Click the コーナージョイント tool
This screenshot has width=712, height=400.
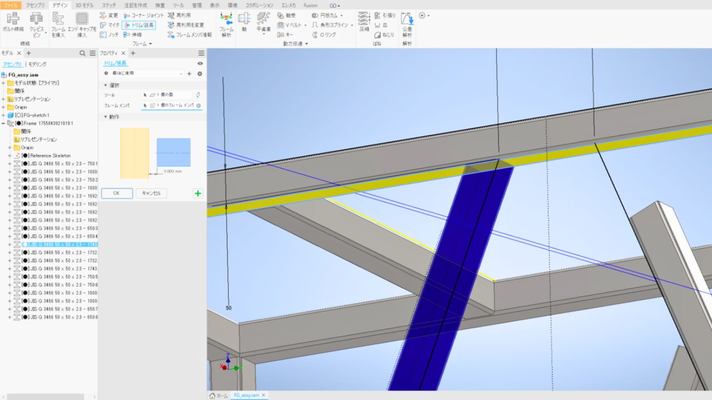[144, 16]
